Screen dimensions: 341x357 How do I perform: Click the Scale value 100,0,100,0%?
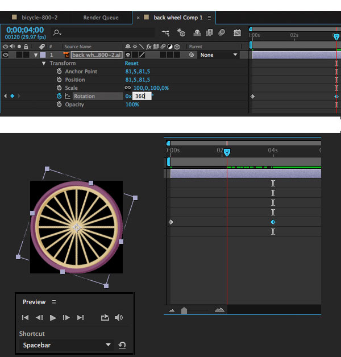(151, 88)
